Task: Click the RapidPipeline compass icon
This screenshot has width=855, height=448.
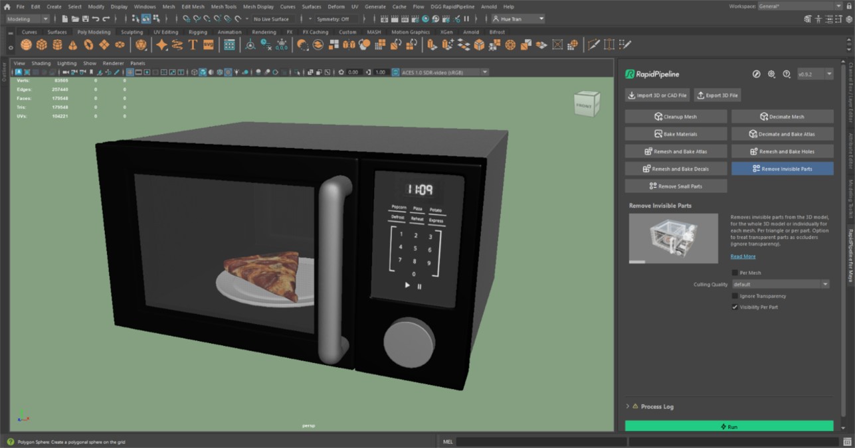Action: coord(756,74)
